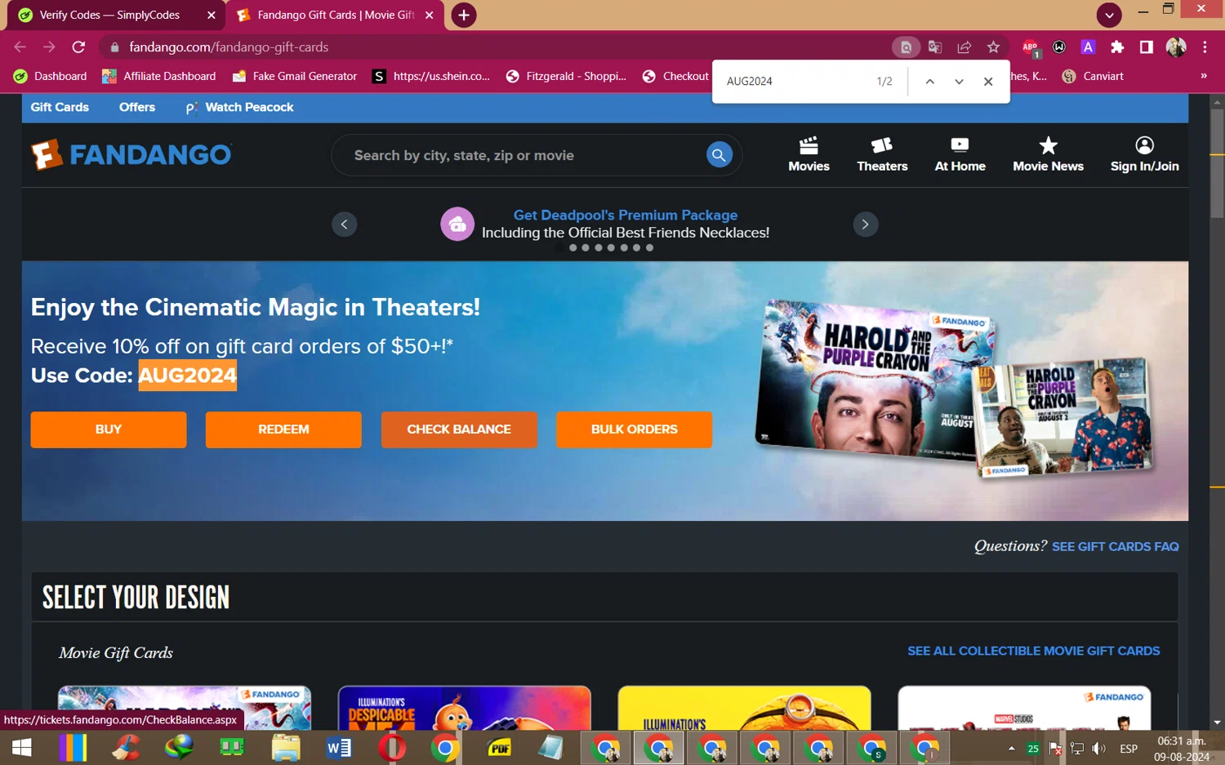Open the Shein bookmark
Image resolution: width=1225 pixels, height=765 pixels.
[x=431, y=76]
